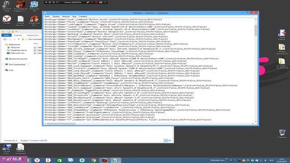Click the line with Name="NextWeapon" in Notepad
290x163 pixels.
[x=106, y=39]
